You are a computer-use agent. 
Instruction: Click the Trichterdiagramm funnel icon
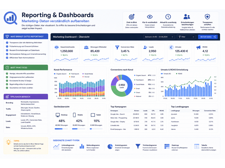click(x=138, y=146)
